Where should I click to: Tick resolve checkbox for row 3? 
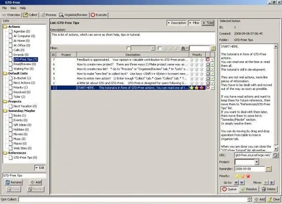212,78
